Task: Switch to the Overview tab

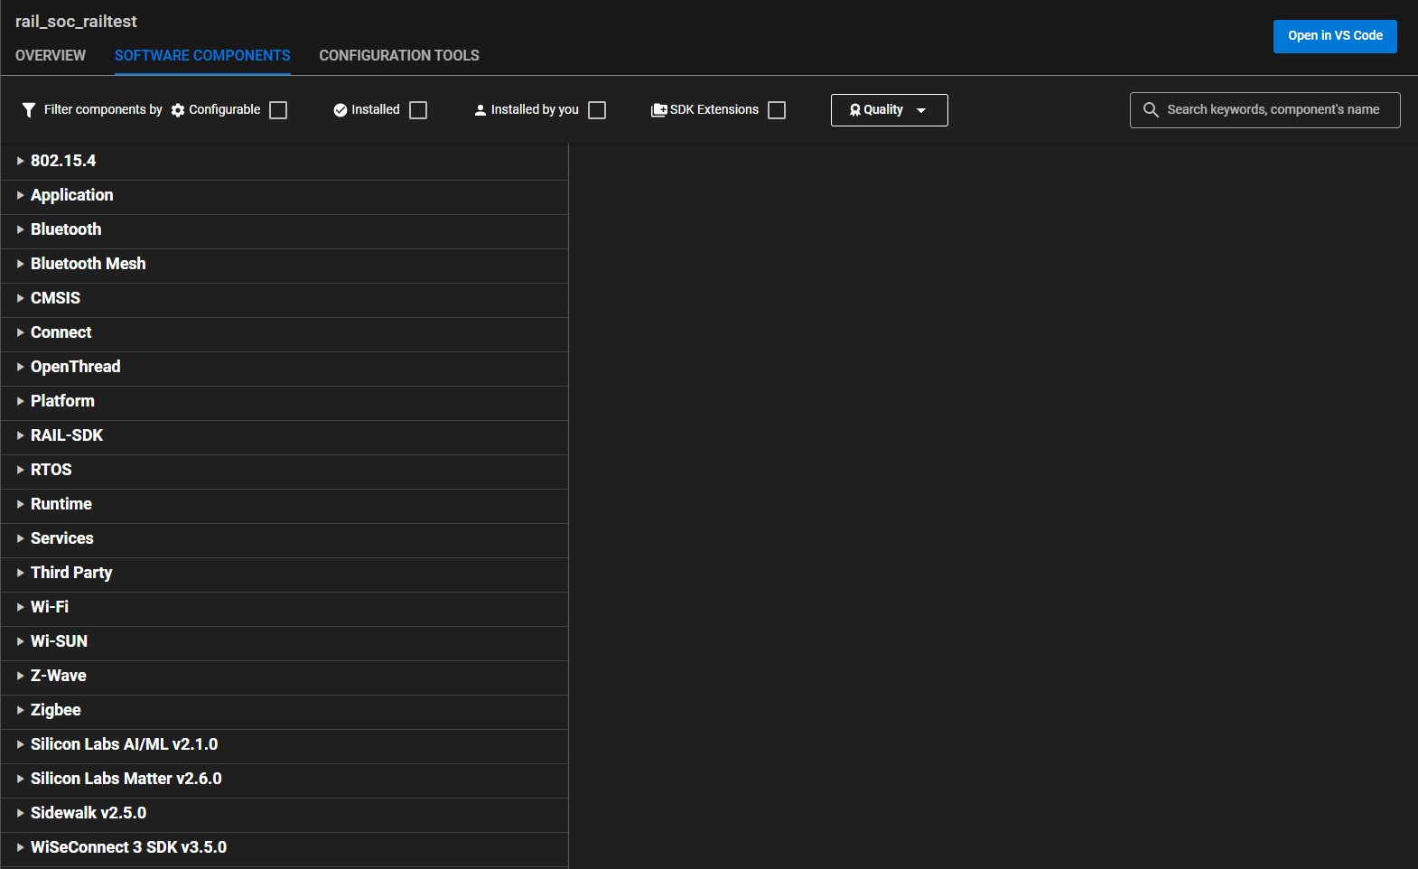Action: [x=51, y=56]
